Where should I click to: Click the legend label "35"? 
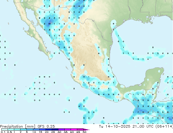[x=65, y=132]
